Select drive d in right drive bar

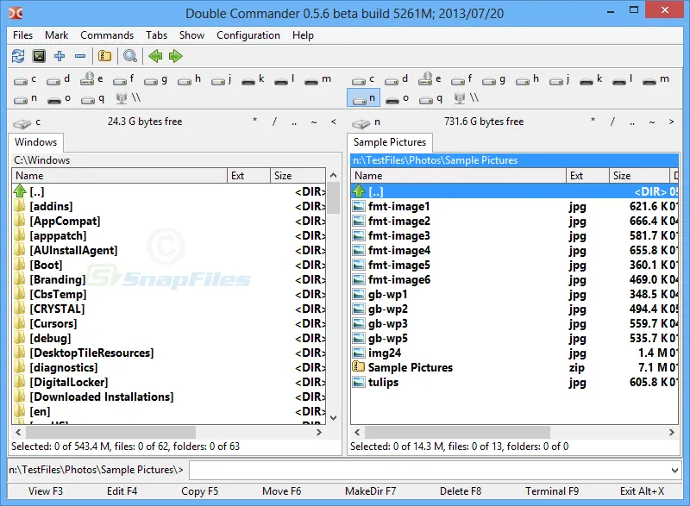[x=396, y=79]
